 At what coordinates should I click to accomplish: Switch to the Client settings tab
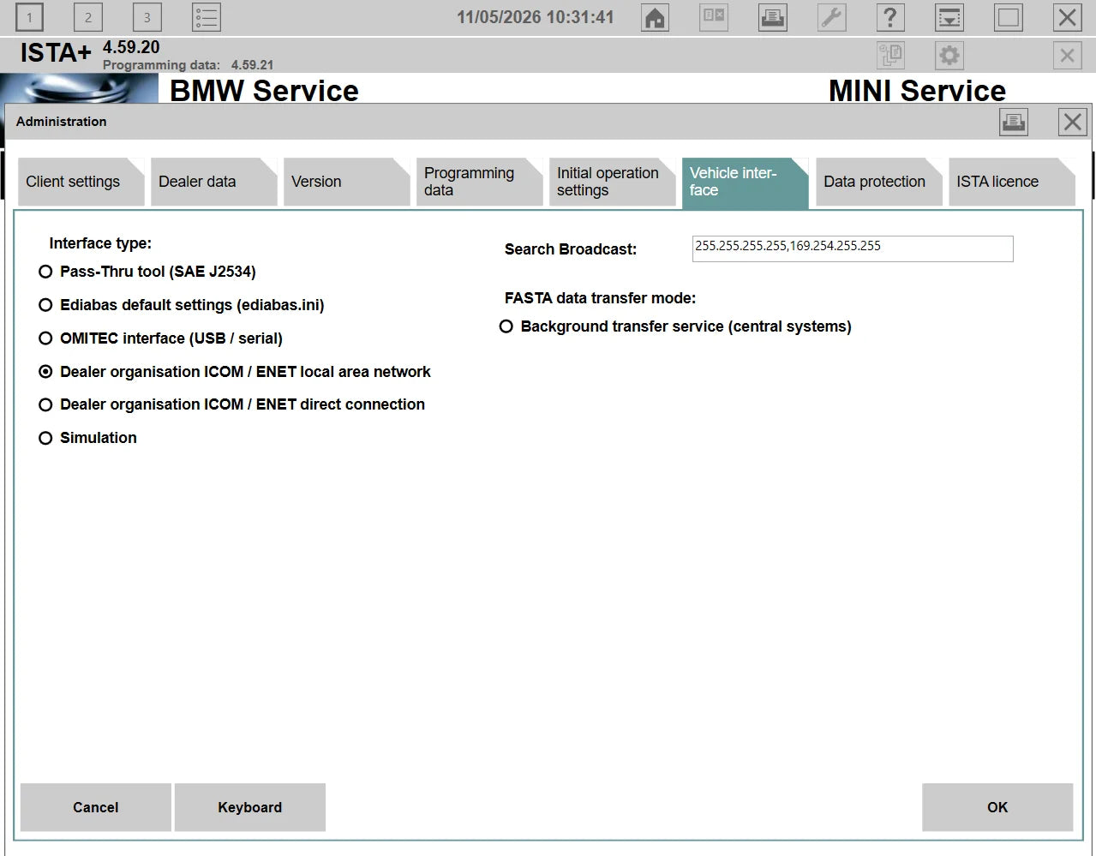tap(81, 182)
